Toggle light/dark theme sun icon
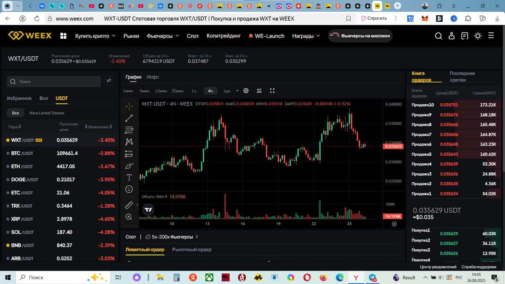This screenshot has width=505, height=284. (478, 36)
